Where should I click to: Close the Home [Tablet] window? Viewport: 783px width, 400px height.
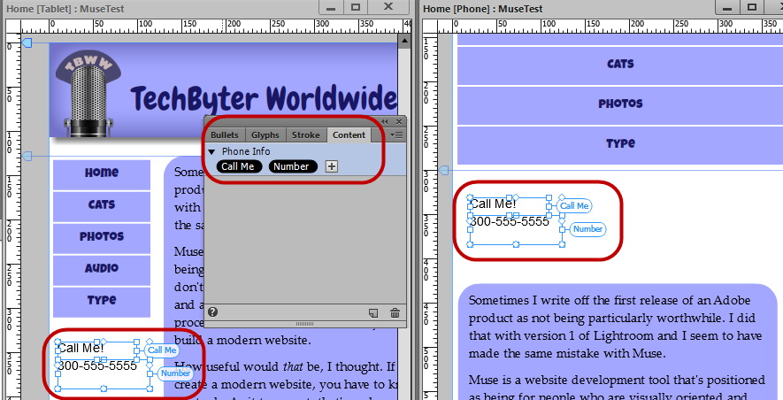388,7
